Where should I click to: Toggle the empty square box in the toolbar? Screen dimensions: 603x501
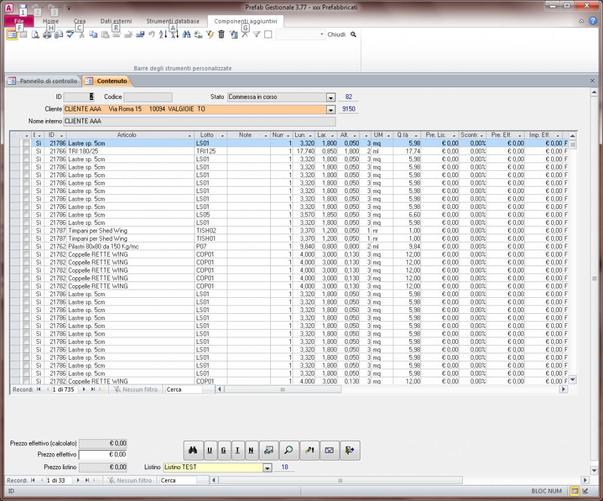pos(269,35)
